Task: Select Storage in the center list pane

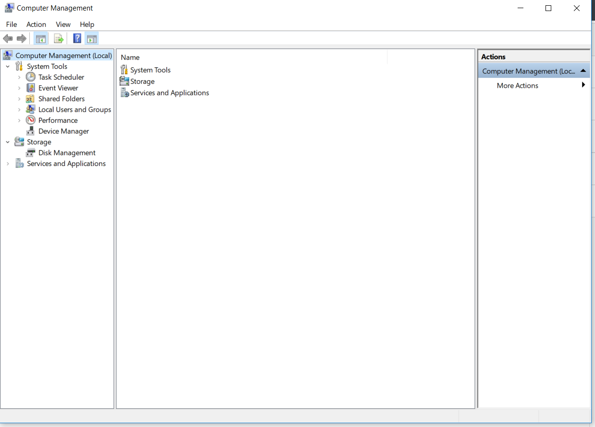Action: point(142,82)
